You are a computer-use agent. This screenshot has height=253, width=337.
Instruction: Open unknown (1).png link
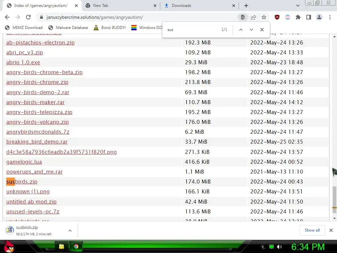[x=28, y=191]
